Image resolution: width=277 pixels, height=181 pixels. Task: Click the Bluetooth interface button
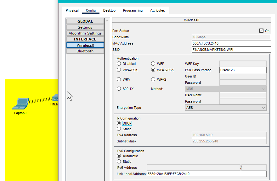(85, 51)
